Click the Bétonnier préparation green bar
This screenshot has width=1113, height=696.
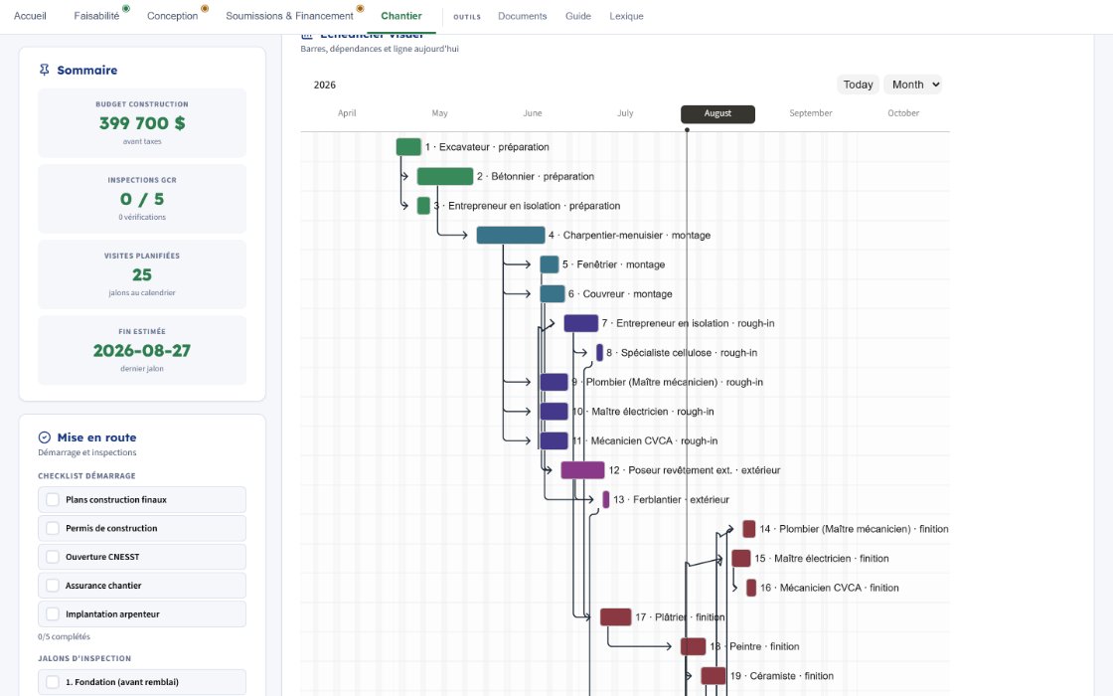pyautogui.click(x=445, y=176)
